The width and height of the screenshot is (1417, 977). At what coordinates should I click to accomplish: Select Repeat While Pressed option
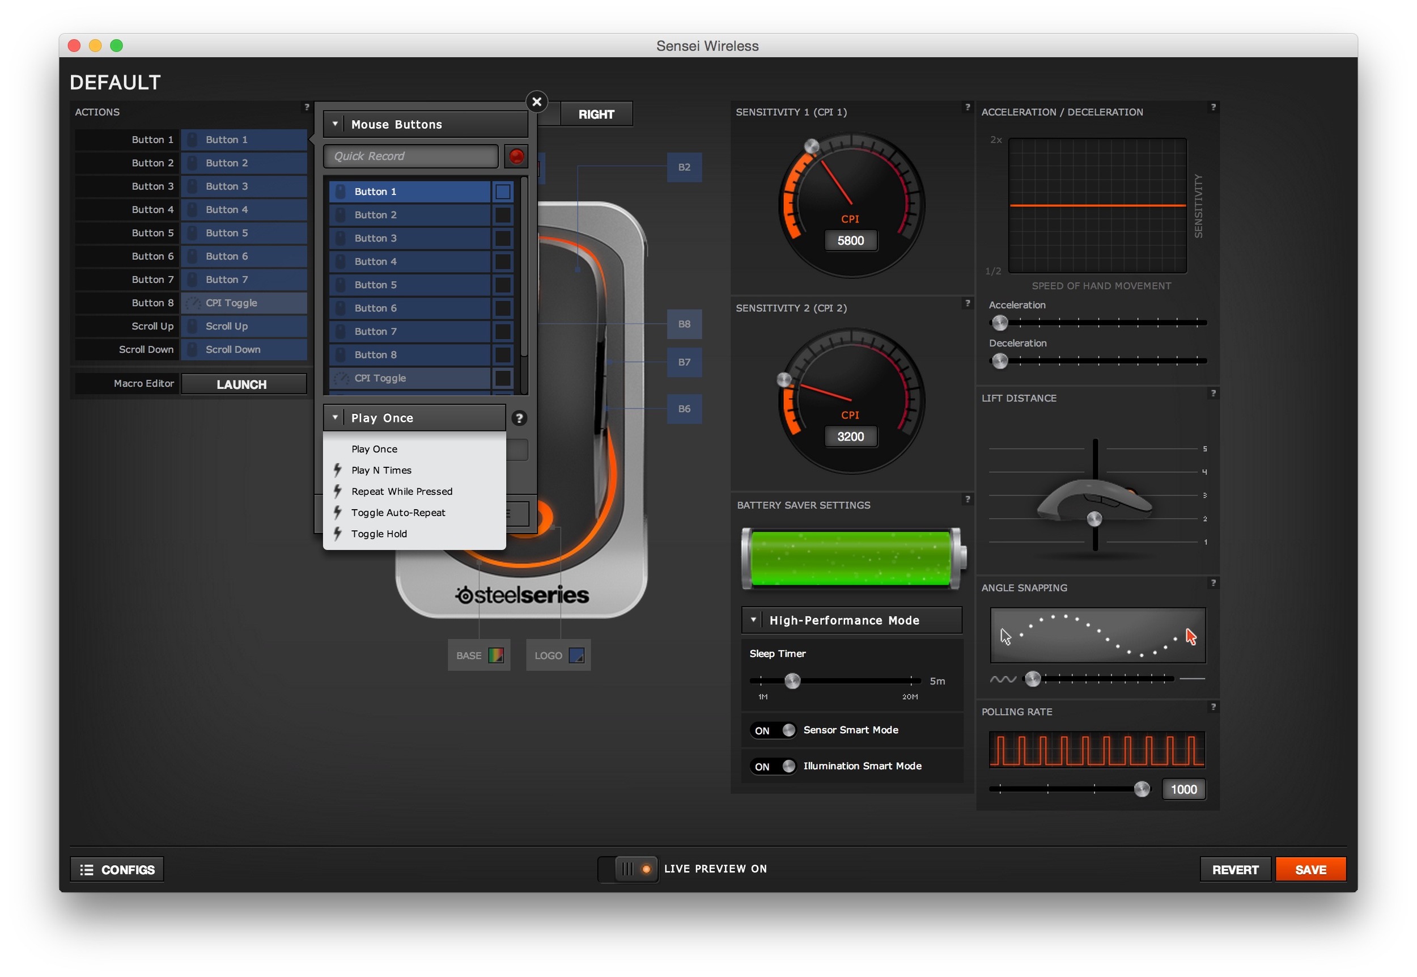click(414, 492)
